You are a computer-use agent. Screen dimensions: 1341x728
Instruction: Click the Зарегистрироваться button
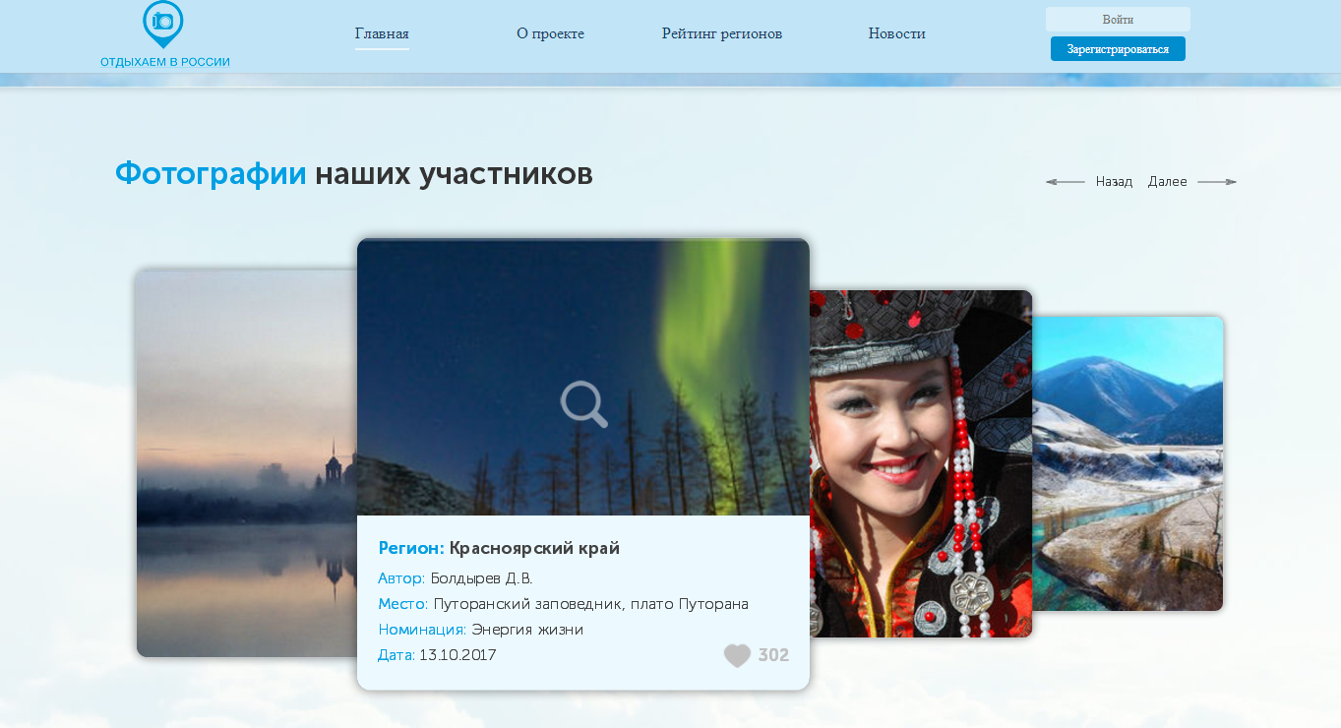(x=1118, y=49)
